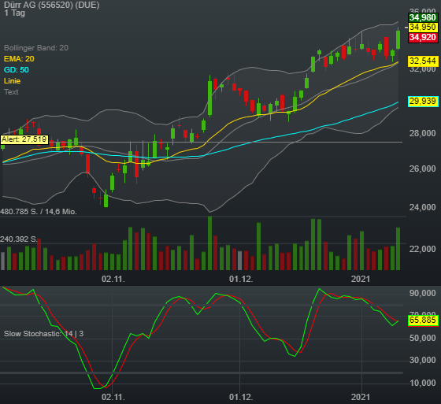
Task: Click the 2021 label below the stochastic panel
Action: click(361, 397)
